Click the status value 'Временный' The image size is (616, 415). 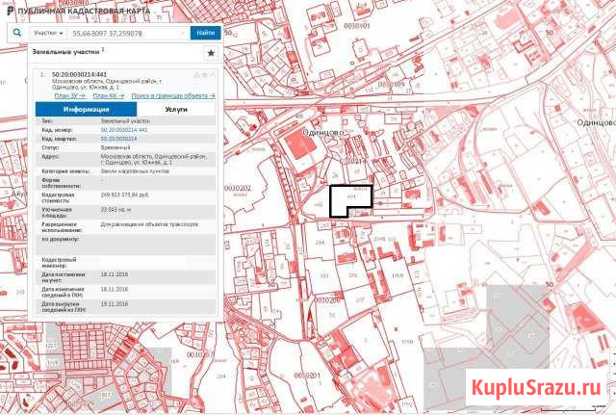tap(115, 147)
